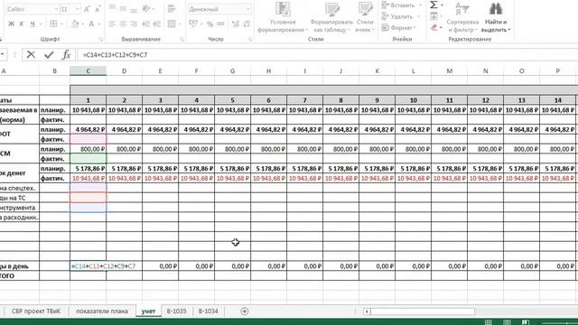The image size is (578, 325).
Task: Open the font size dropdown
Action: (77, 9)
